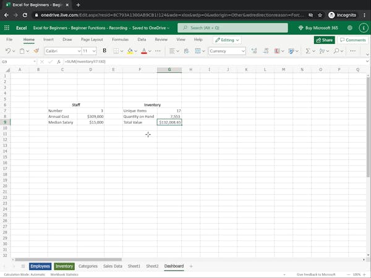Click Conditional Formatting icon

tap(277, 51)
